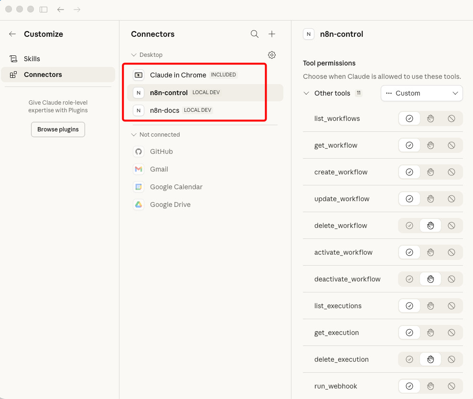
Task: Click the Google Drive connector icon
Action: [x=139, y=205]
